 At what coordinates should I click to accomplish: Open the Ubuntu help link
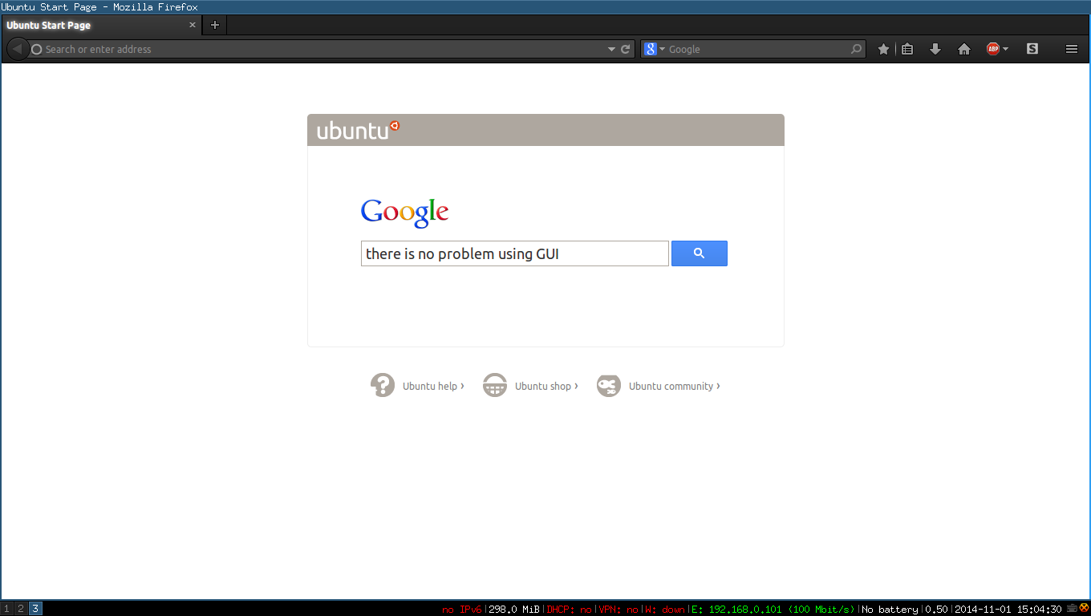pos(433,386)
